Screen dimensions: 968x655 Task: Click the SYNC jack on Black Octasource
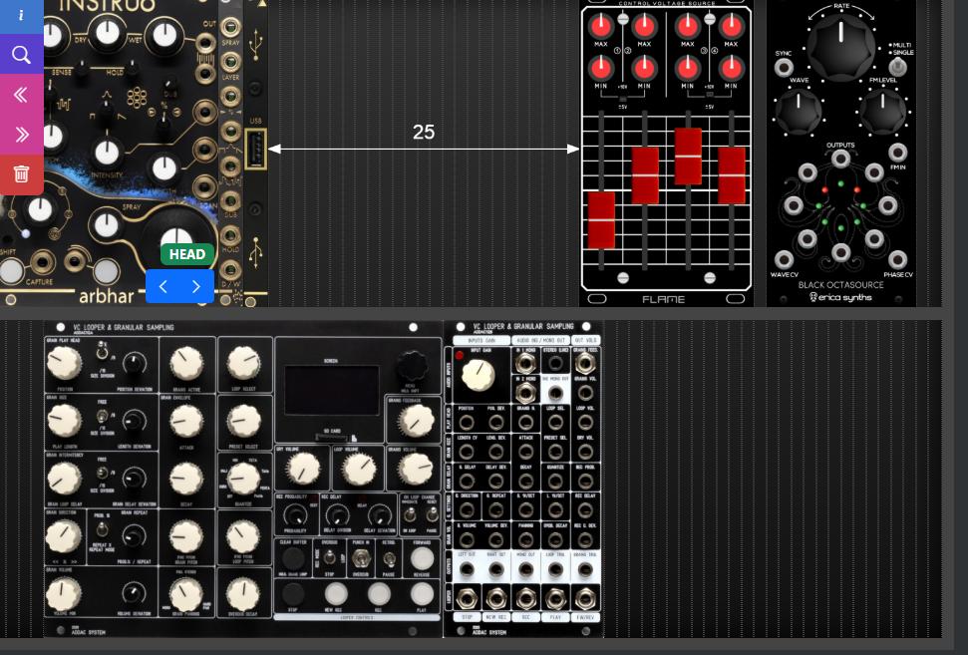tap(784, 67)
